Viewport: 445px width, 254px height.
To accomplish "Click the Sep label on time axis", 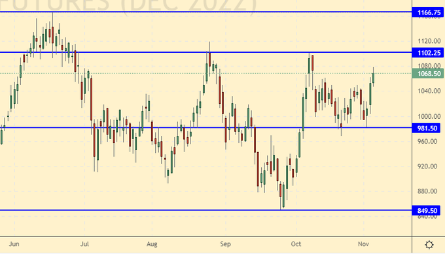I will coord(225,244).
